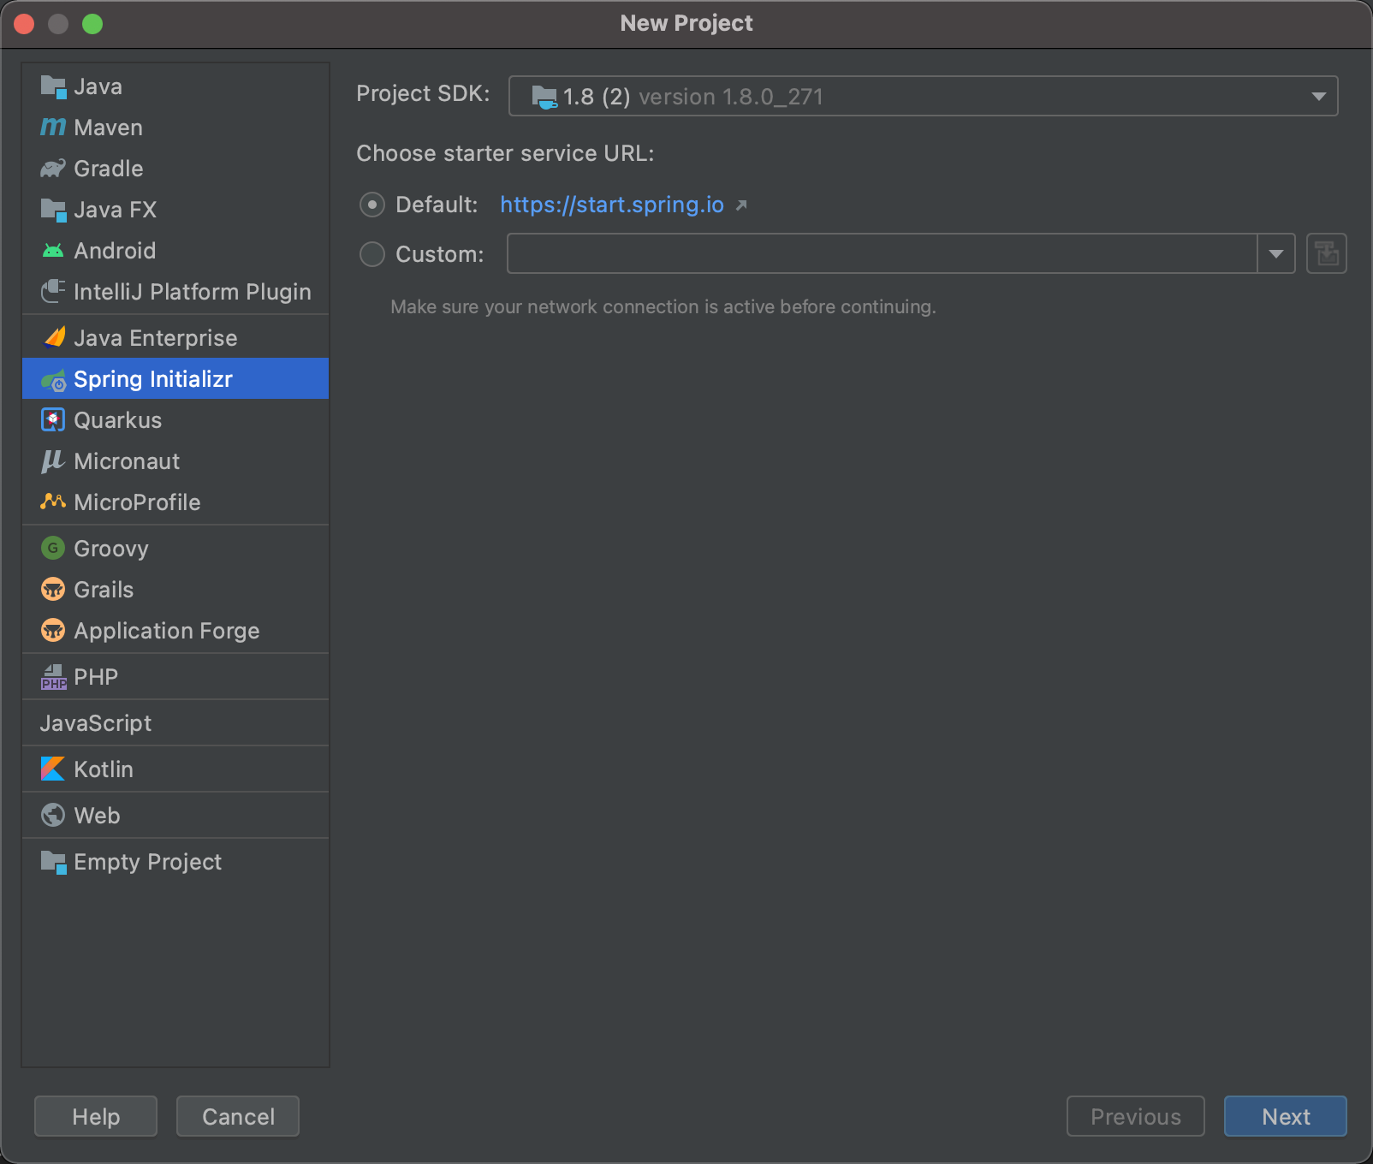Viewport: 1373px width, 1164px height.
Task: Switch to Java Enterprise project type
Action: pos(155,337)
